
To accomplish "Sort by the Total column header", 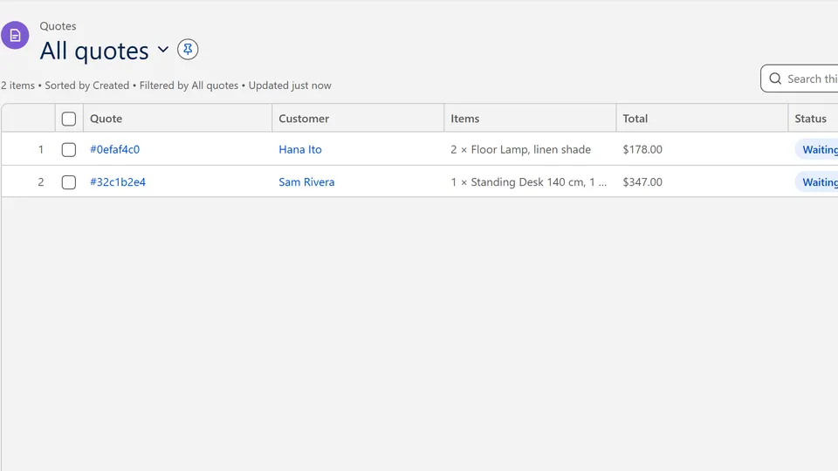I will (702, 119).
